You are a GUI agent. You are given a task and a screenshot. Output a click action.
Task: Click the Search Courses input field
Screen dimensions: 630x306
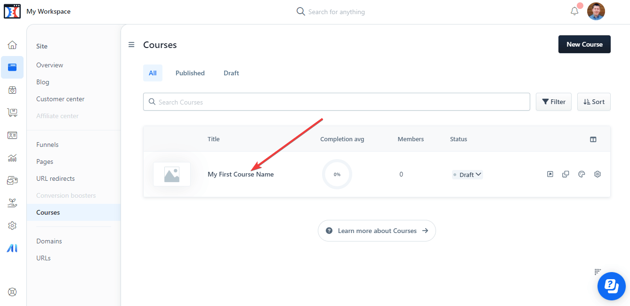pos(336,102)
